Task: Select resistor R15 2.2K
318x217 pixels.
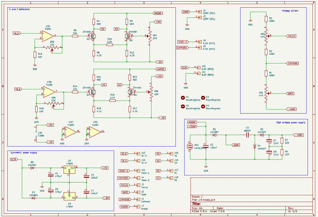Action: pos(112,100)
